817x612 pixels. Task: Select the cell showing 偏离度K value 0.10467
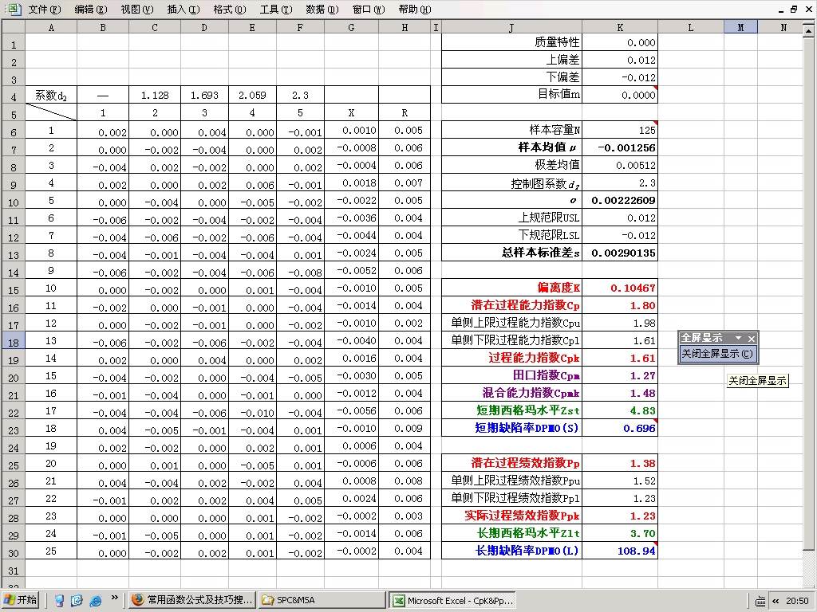tap(620, 288)
